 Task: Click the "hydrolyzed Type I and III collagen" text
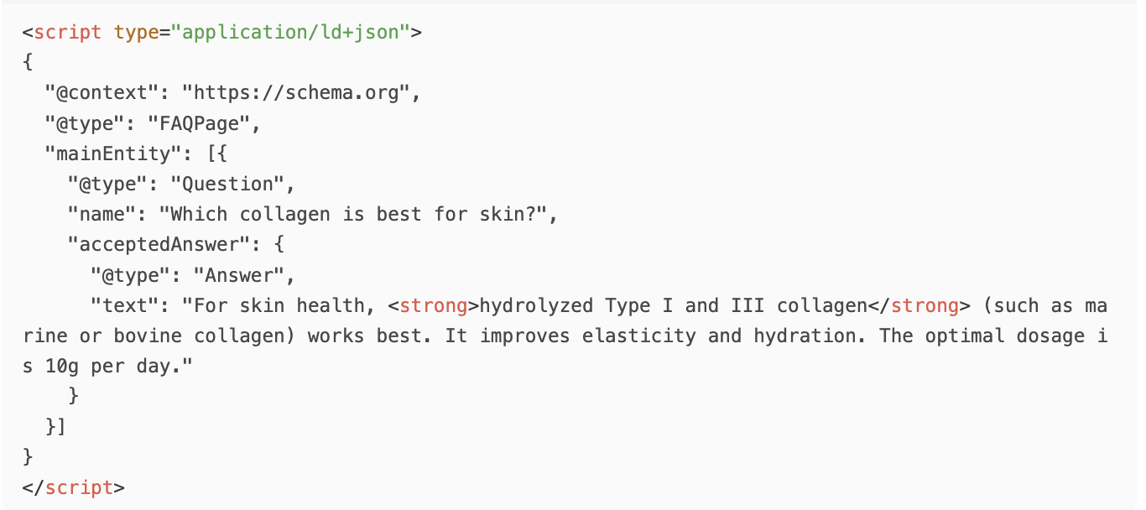(x=673, y=305)
